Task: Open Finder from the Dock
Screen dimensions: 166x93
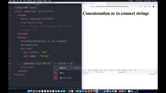Action: click(x=29, y=91)
